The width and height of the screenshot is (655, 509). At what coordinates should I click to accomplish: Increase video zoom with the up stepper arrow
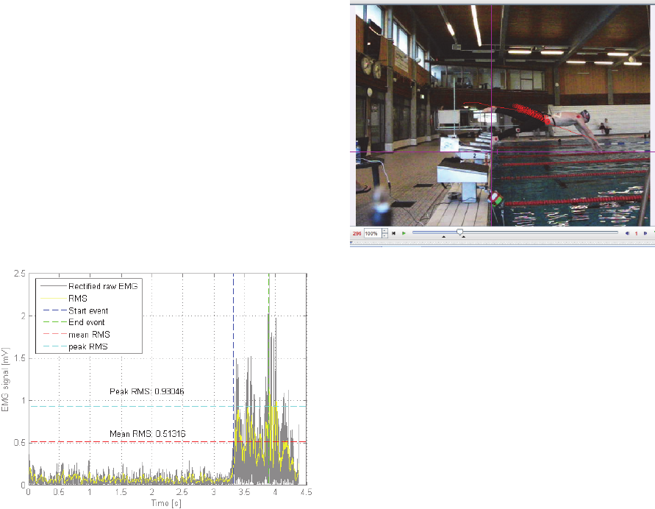(x=384, y=230)
